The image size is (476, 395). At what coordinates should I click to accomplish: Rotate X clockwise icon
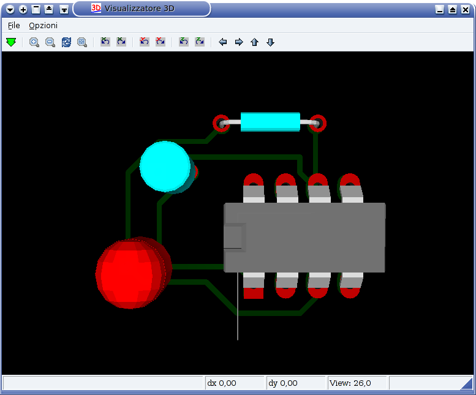tap(121, 42)
